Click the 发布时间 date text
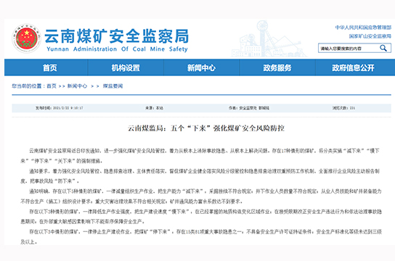The height and width of the screenshot is (261, 395). pos(60,108)
